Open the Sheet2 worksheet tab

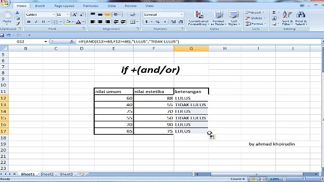point(47,174)
